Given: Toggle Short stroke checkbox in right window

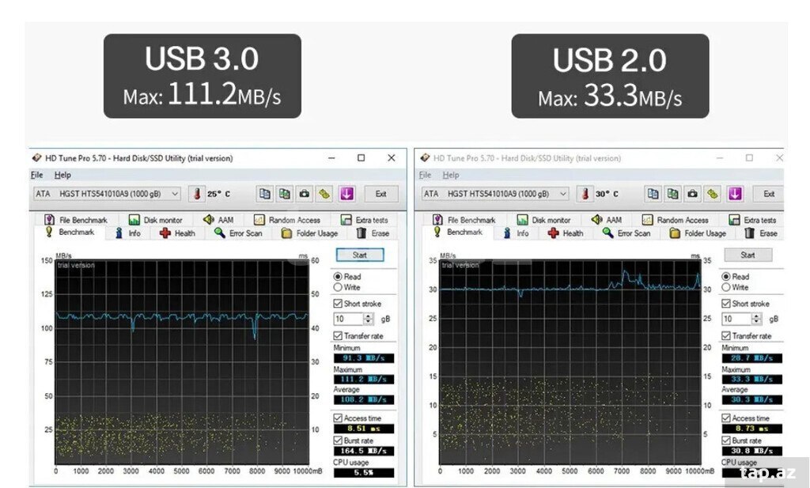Looking at the screenshot, I should click(726, 303).
